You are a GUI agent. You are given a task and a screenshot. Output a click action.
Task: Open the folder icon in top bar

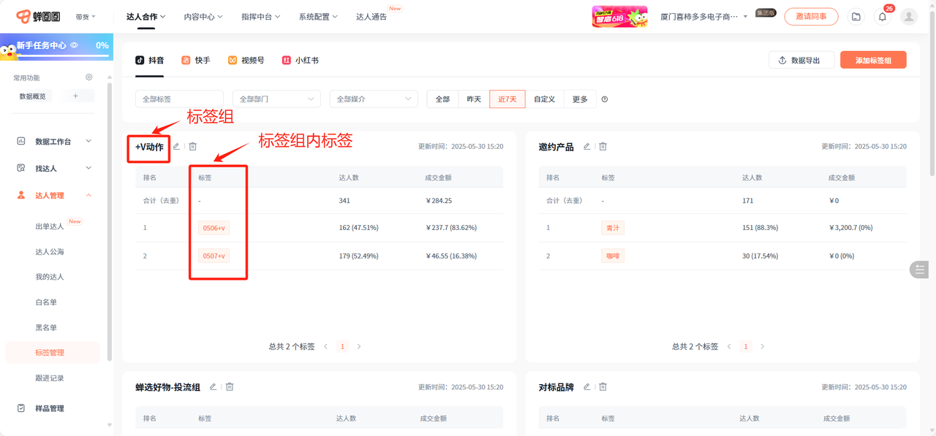[856, 17]
